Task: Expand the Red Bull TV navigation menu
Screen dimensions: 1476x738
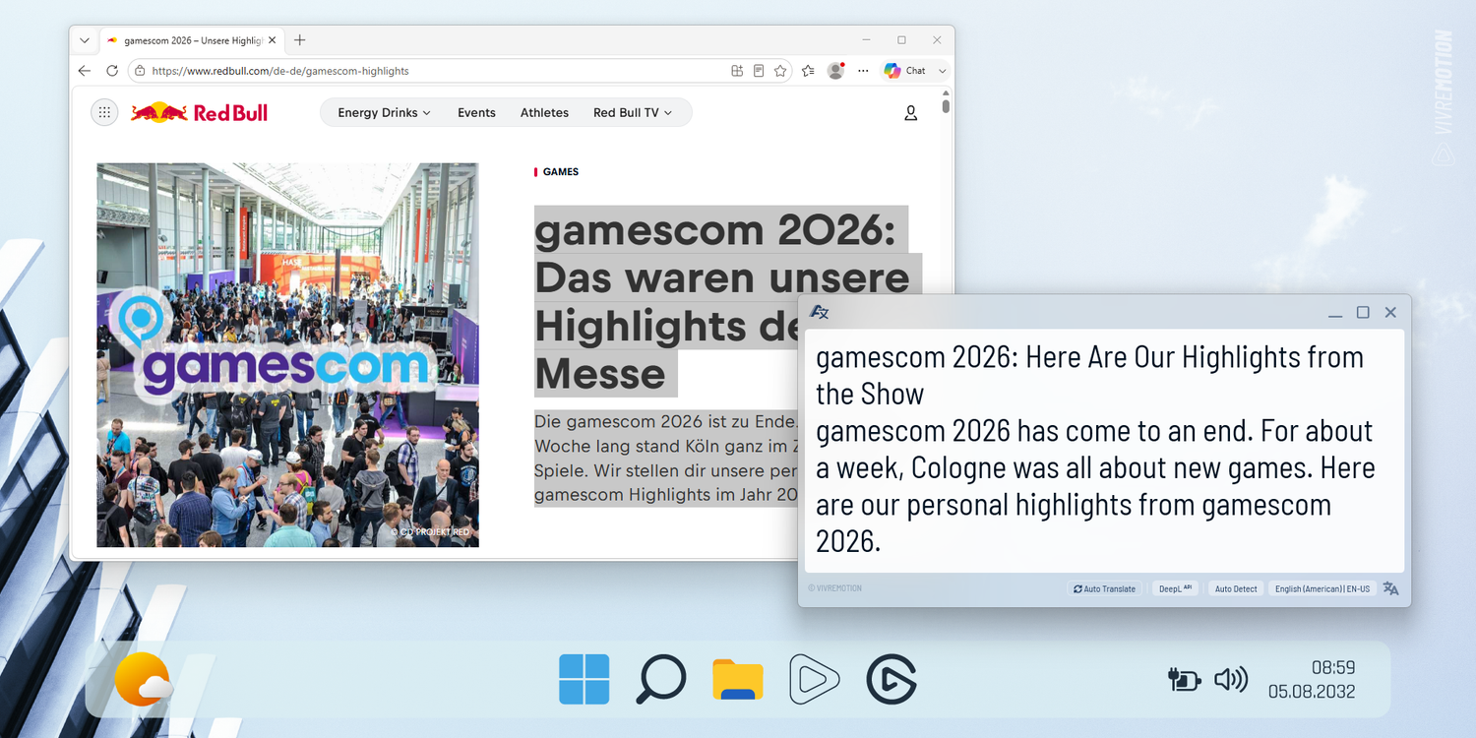Action: point(633,113)
